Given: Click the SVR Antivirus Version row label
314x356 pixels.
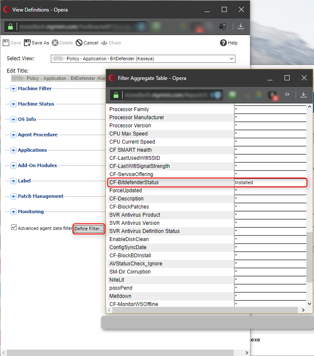Looking at the screenshot, I should pyautogui.click(x=134, y=223).
